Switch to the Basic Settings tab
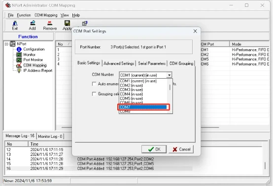The height and width of the screenshot is (186, 273). pos(89,63)
